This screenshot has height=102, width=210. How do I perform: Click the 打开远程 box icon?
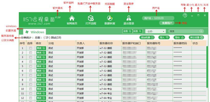tap(91, 18)
